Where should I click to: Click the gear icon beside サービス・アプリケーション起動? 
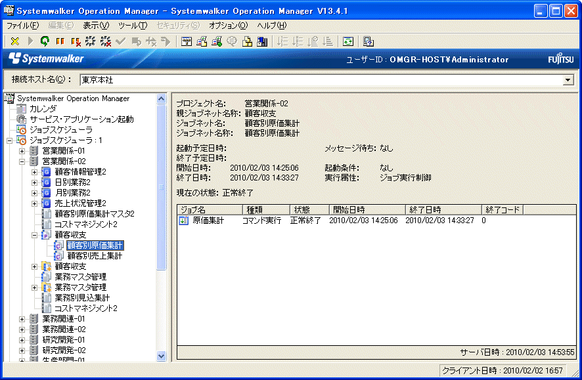pos(22,119)
